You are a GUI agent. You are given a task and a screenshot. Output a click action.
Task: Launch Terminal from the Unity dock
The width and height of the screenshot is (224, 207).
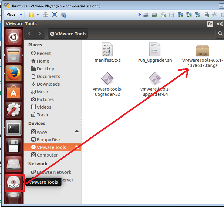[14, 128]
